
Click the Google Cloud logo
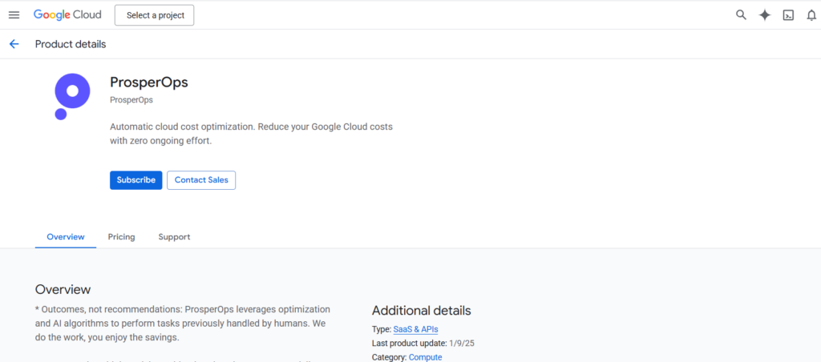(67, 15)
